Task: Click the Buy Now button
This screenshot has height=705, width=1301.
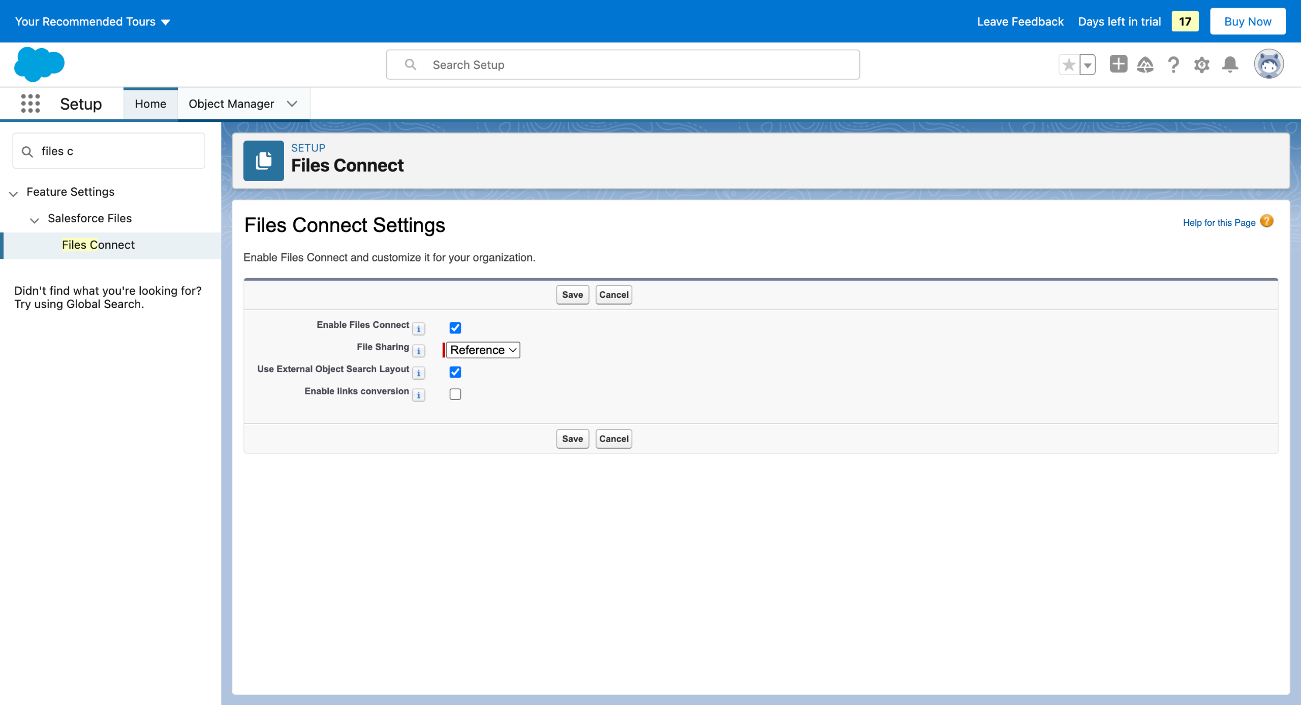Action: [x=1248, y=21]
